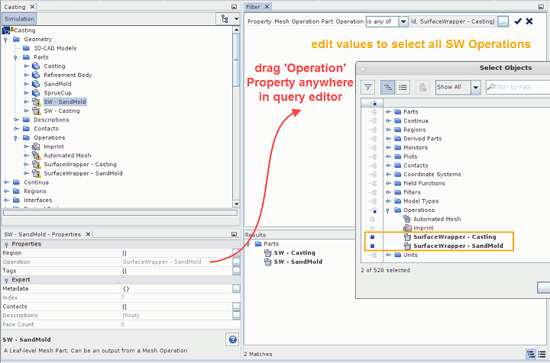The image size is (550, 363).
Task: Open the Tags property ellipsis button
Action: click(236, 271)
